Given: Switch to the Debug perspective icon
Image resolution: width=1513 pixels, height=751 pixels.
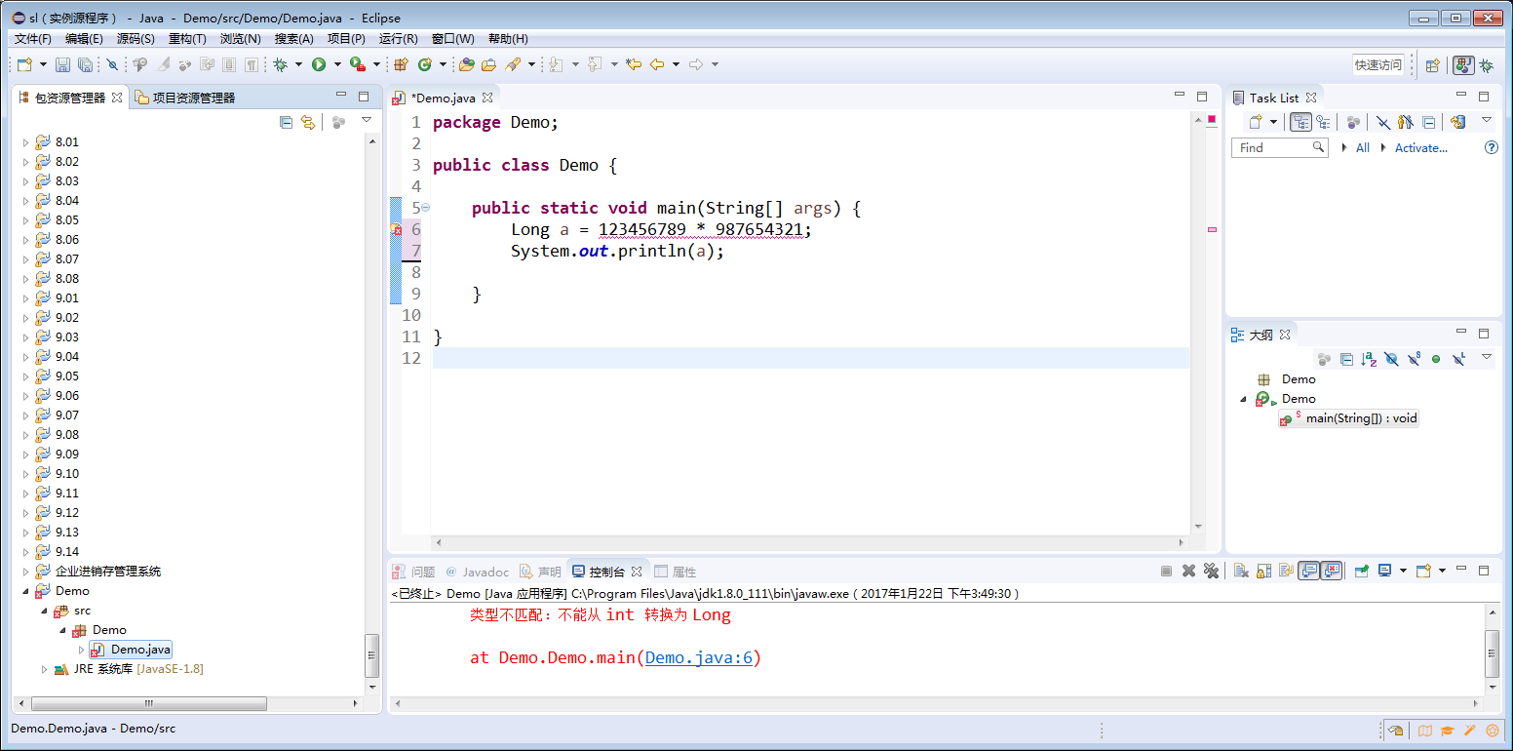Looking at the screenshot, I should (1487, 65).
